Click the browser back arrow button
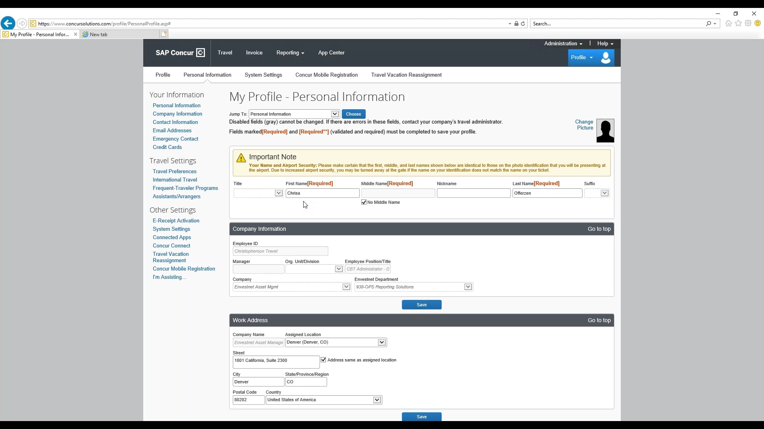Screen dimensions: 764x429 click(8, 23)
